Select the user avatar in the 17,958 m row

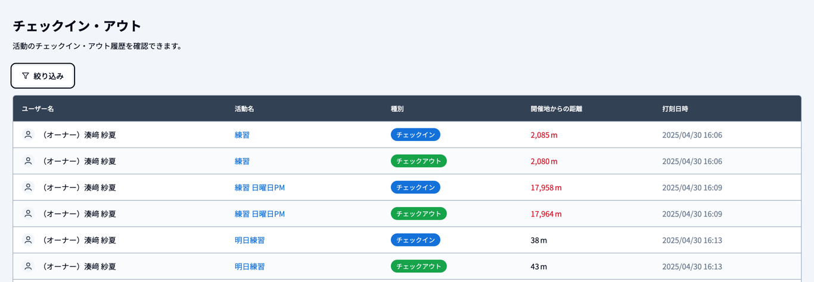pos(28,187)
